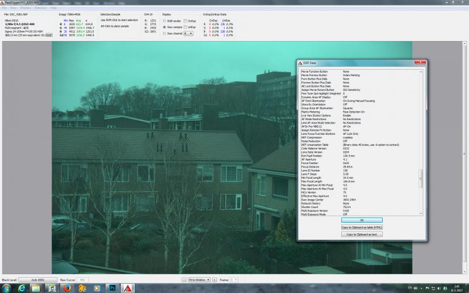Open the media player taskbar icon
Viewport: 469px width, 293px height.
97,288
